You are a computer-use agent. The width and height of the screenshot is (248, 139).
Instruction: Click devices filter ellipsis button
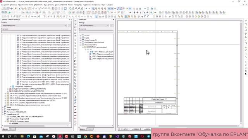(x=112, y=25)
